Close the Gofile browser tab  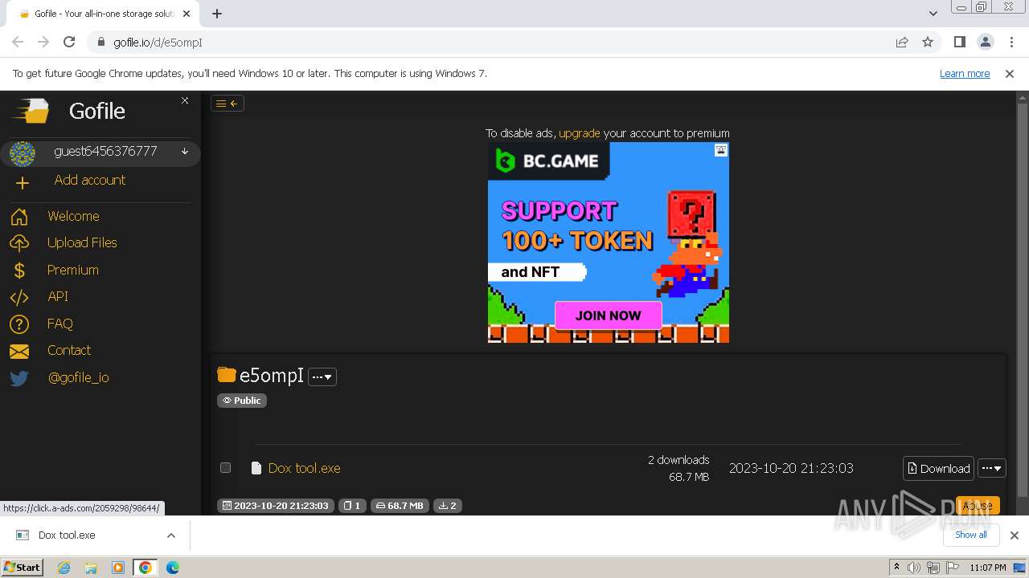point(187,14)
